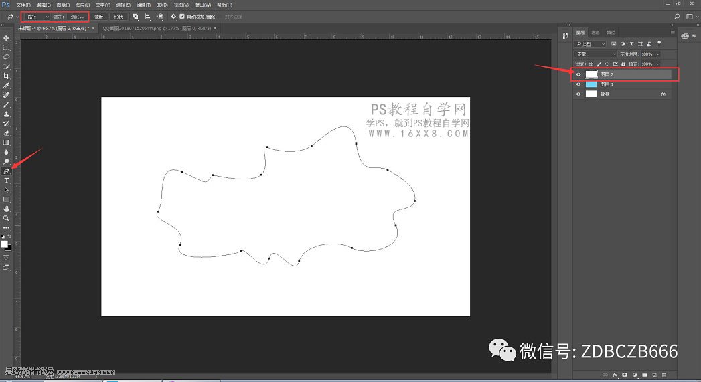
Task: Select the Healing Brush tool
Action: pyautogui.click(x=6, y=95)
